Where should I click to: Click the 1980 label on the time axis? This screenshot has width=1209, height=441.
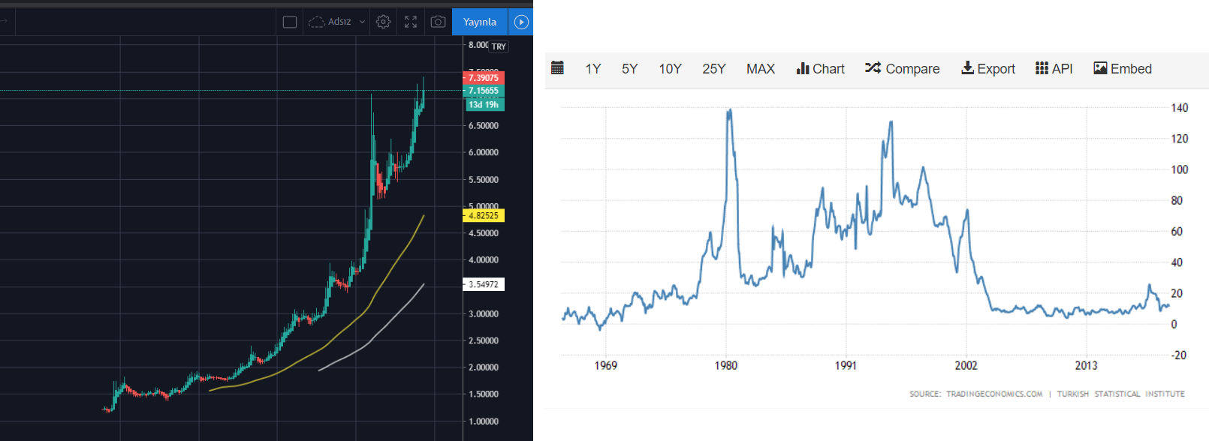click(x=726, y=366)
